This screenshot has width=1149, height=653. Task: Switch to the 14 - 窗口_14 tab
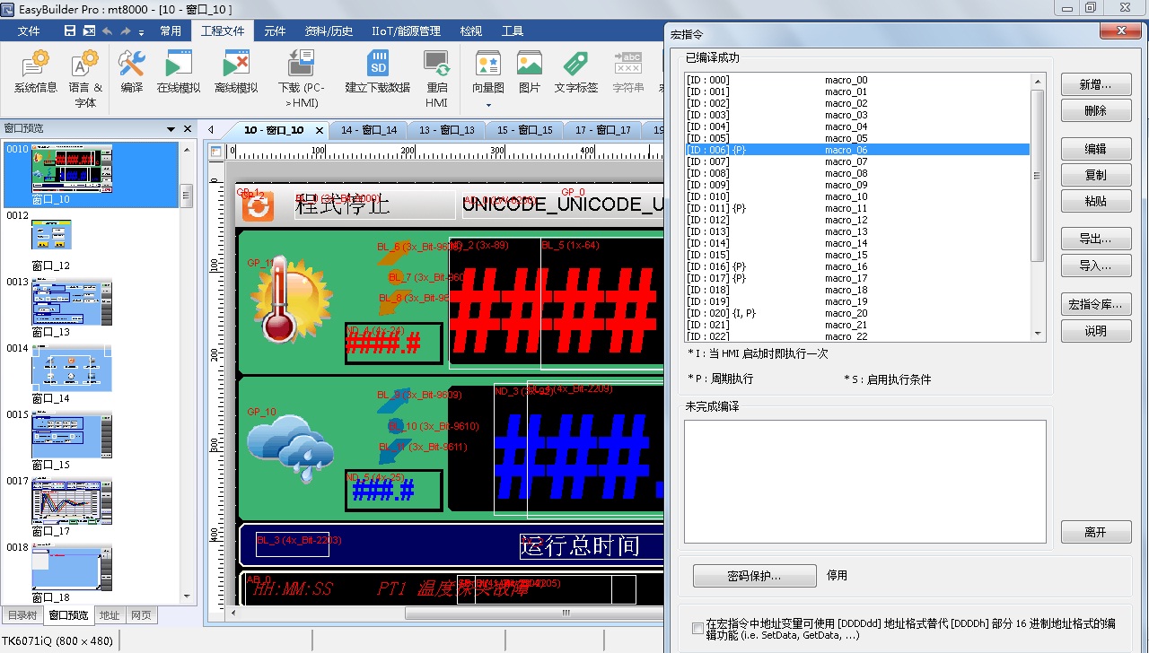(368, 130)
